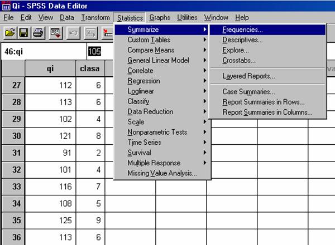Click Missing Value Analysis... menu item
The height and width of the screenshot is (245, 335).
(x=162, y=173)
